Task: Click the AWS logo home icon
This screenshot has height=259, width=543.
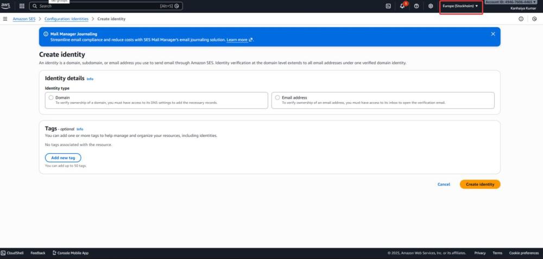Action: [x=6, y=6]
